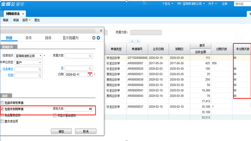
Task: Select cell AR00000040
Action: [137, 85]
